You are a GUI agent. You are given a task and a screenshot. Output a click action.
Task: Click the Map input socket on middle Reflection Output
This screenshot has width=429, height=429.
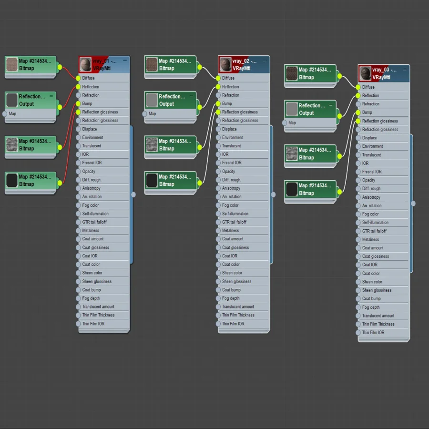(144, 114)
